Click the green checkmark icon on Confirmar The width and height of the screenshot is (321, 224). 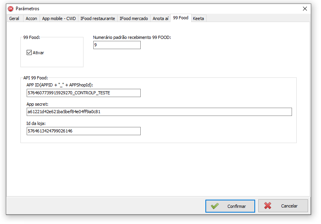pos(215,206)
